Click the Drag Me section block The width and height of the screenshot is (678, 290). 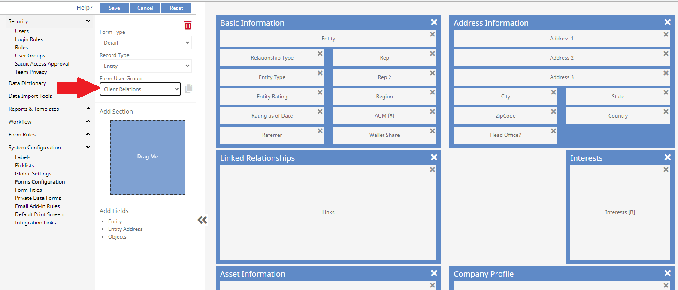148,157
